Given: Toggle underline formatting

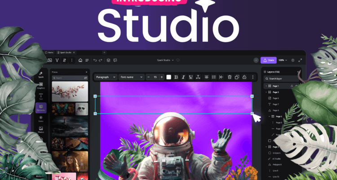Looking at the screenshot, I should pyautogui.click(x=191, y=77).
